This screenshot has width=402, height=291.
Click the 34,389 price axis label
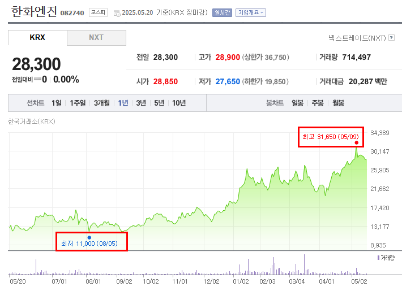click(x=380, y=133)
